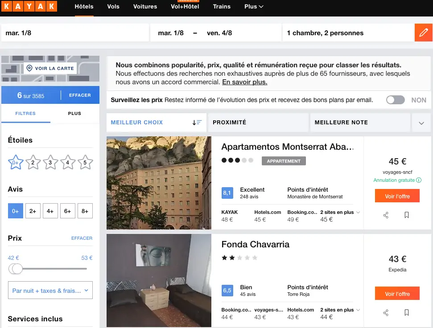Click the 1 chambre, 2 personnes field
433x328 pixels.
click(349, 33)
